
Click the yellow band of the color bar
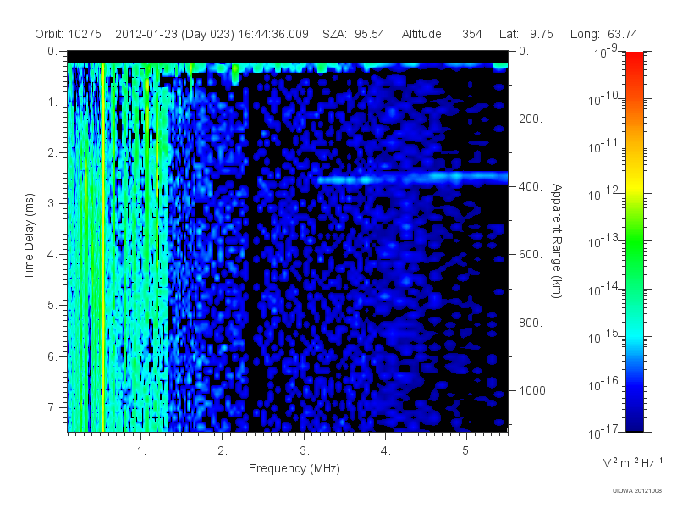634,184
